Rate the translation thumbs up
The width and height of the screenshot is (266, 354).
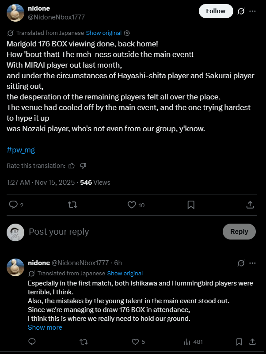point(72,166)
